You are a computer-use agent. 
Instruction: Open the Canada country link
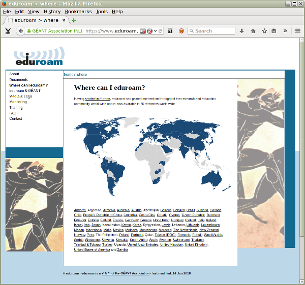(216, 210)
